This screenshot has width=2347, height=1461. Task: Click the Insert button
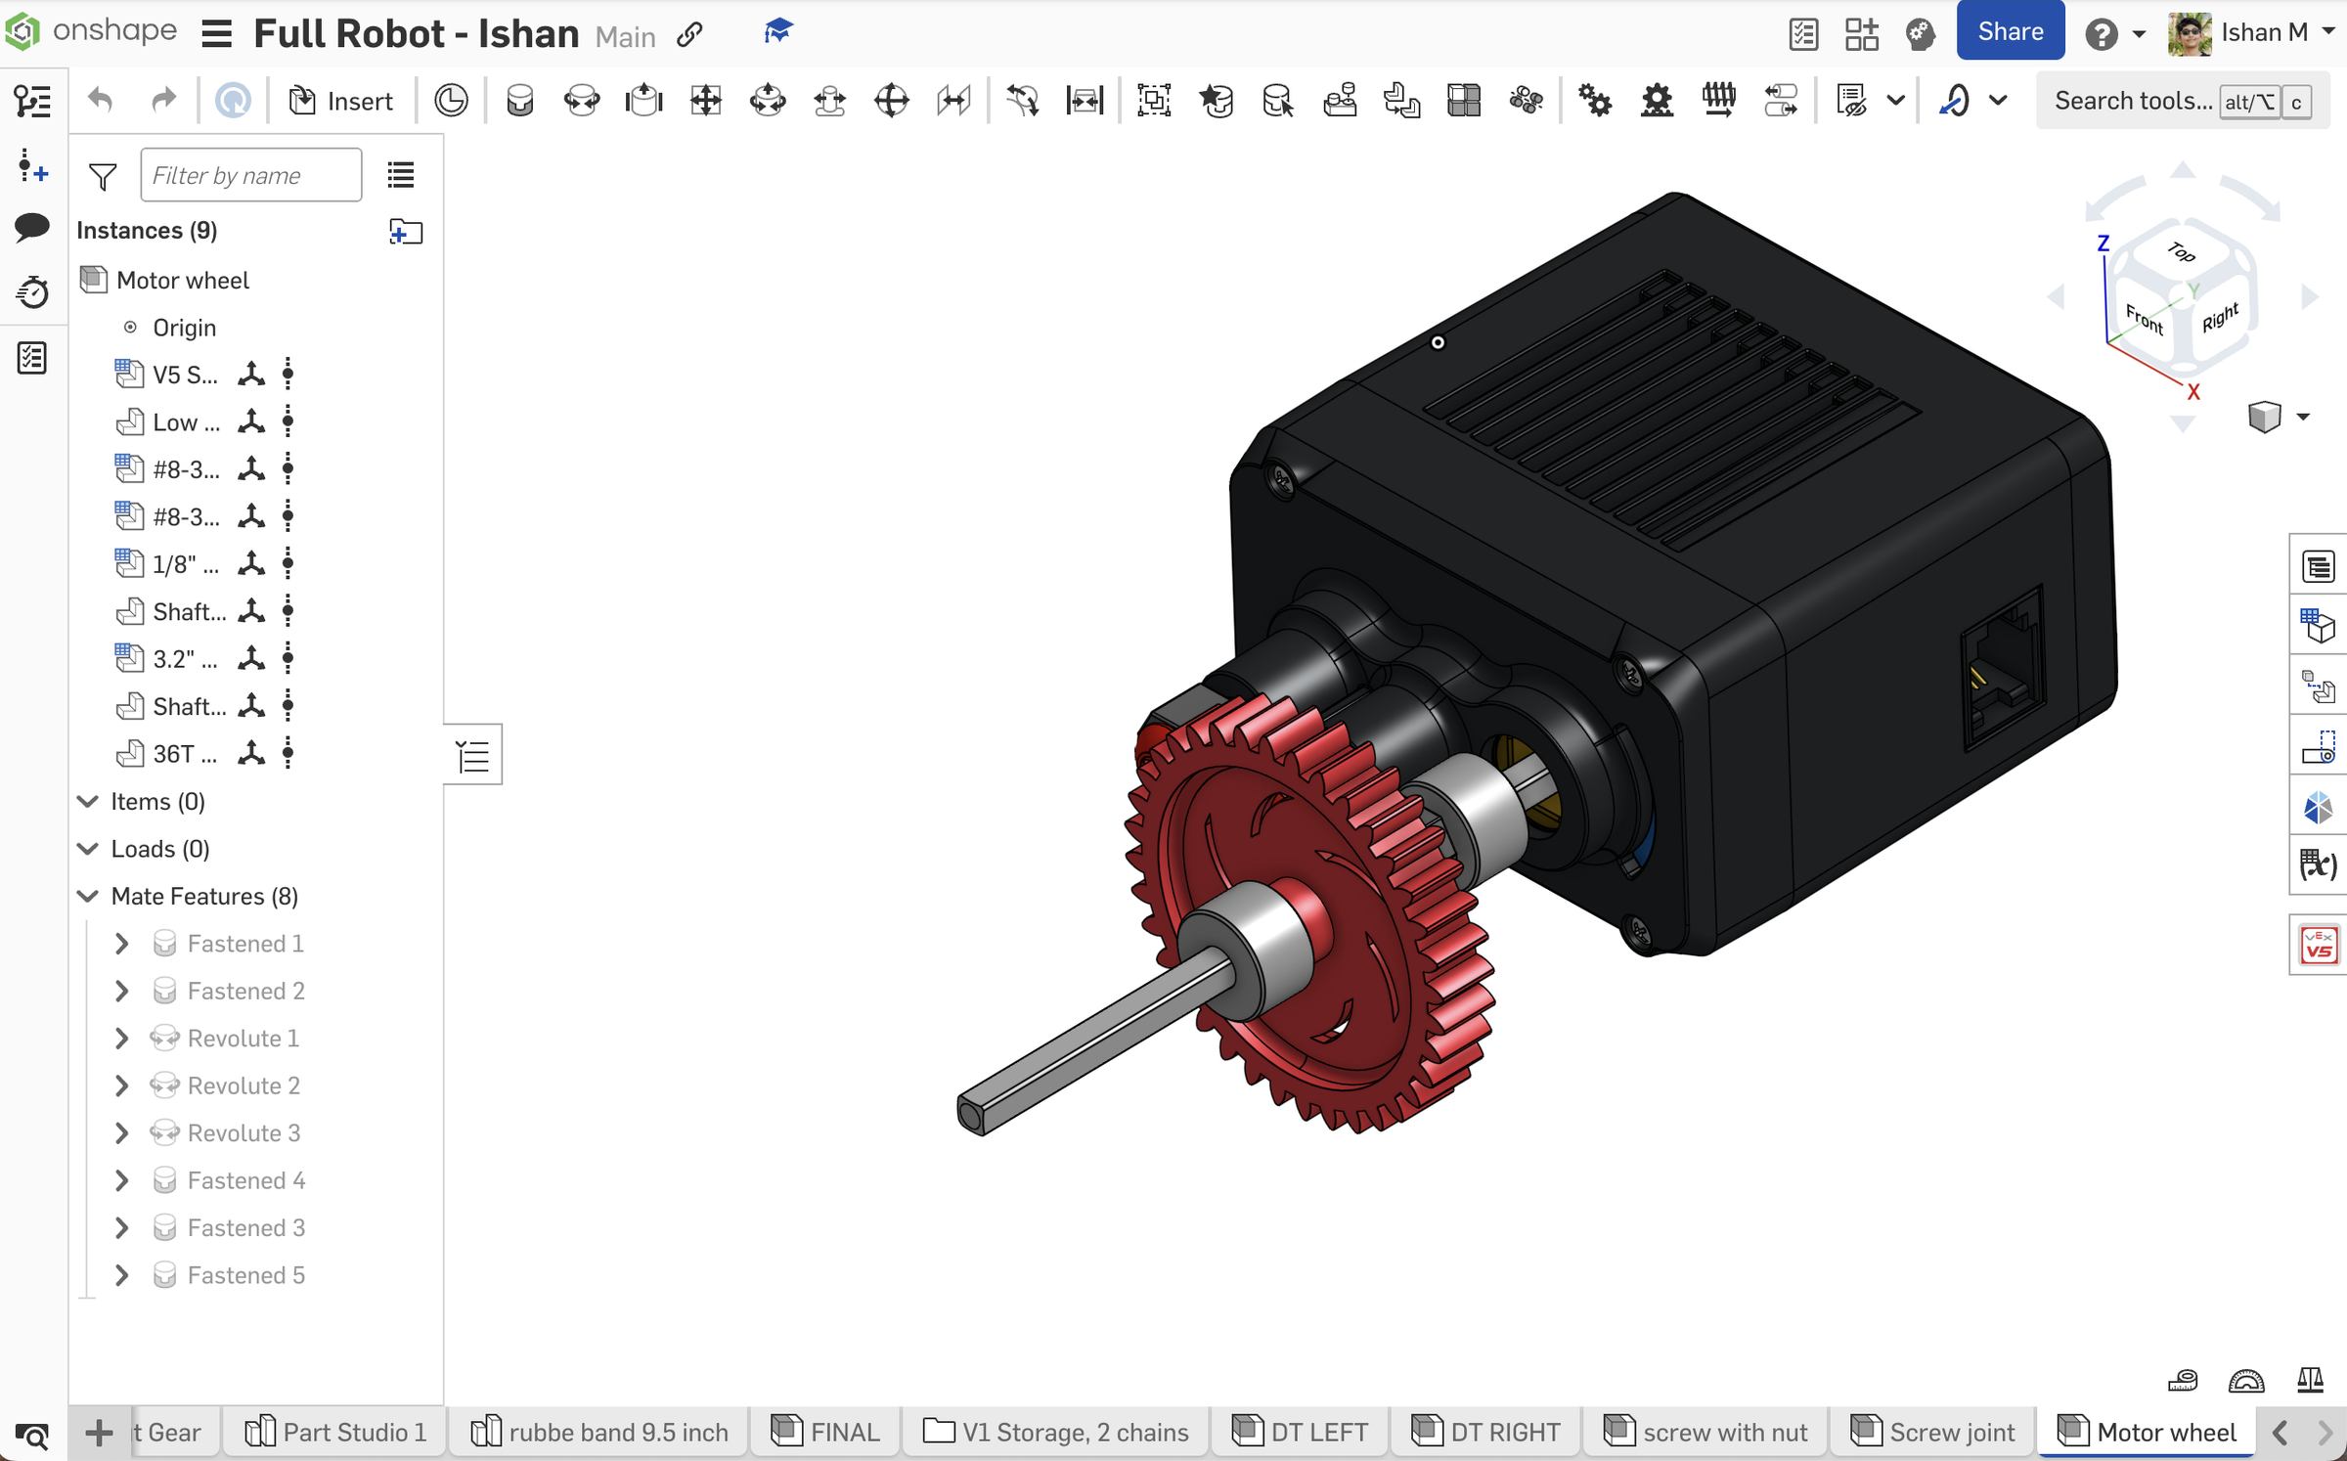tap(341, 101)
